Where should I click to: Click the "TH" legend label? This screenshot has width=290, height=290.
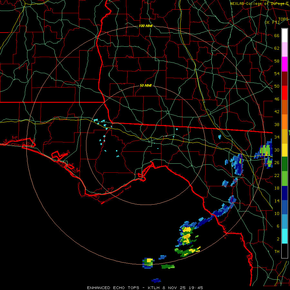click(x=277, y=252)
